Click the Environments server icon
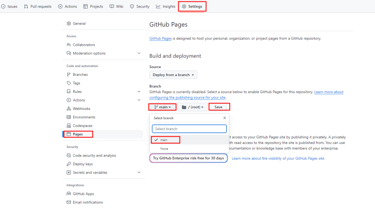Image resolution: width=375 pixels, height=211 pixels. click(69, 117)
